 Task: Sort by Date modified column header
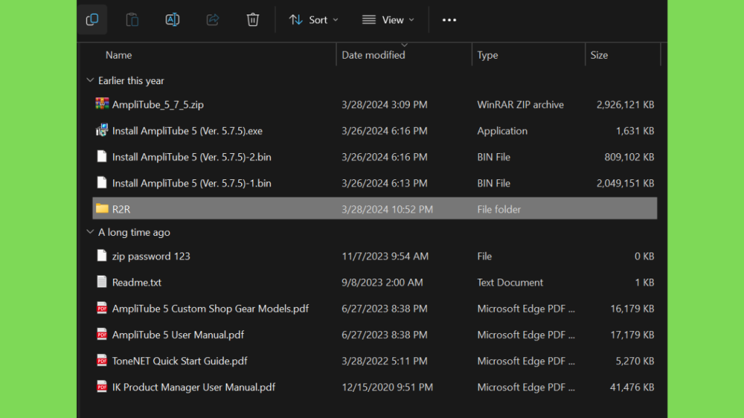pyautogui.click(x=373, y=55)
